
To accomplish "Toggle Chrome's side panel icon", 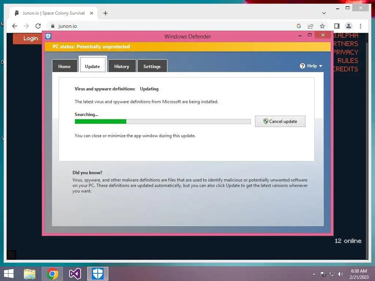I will 337,26.
